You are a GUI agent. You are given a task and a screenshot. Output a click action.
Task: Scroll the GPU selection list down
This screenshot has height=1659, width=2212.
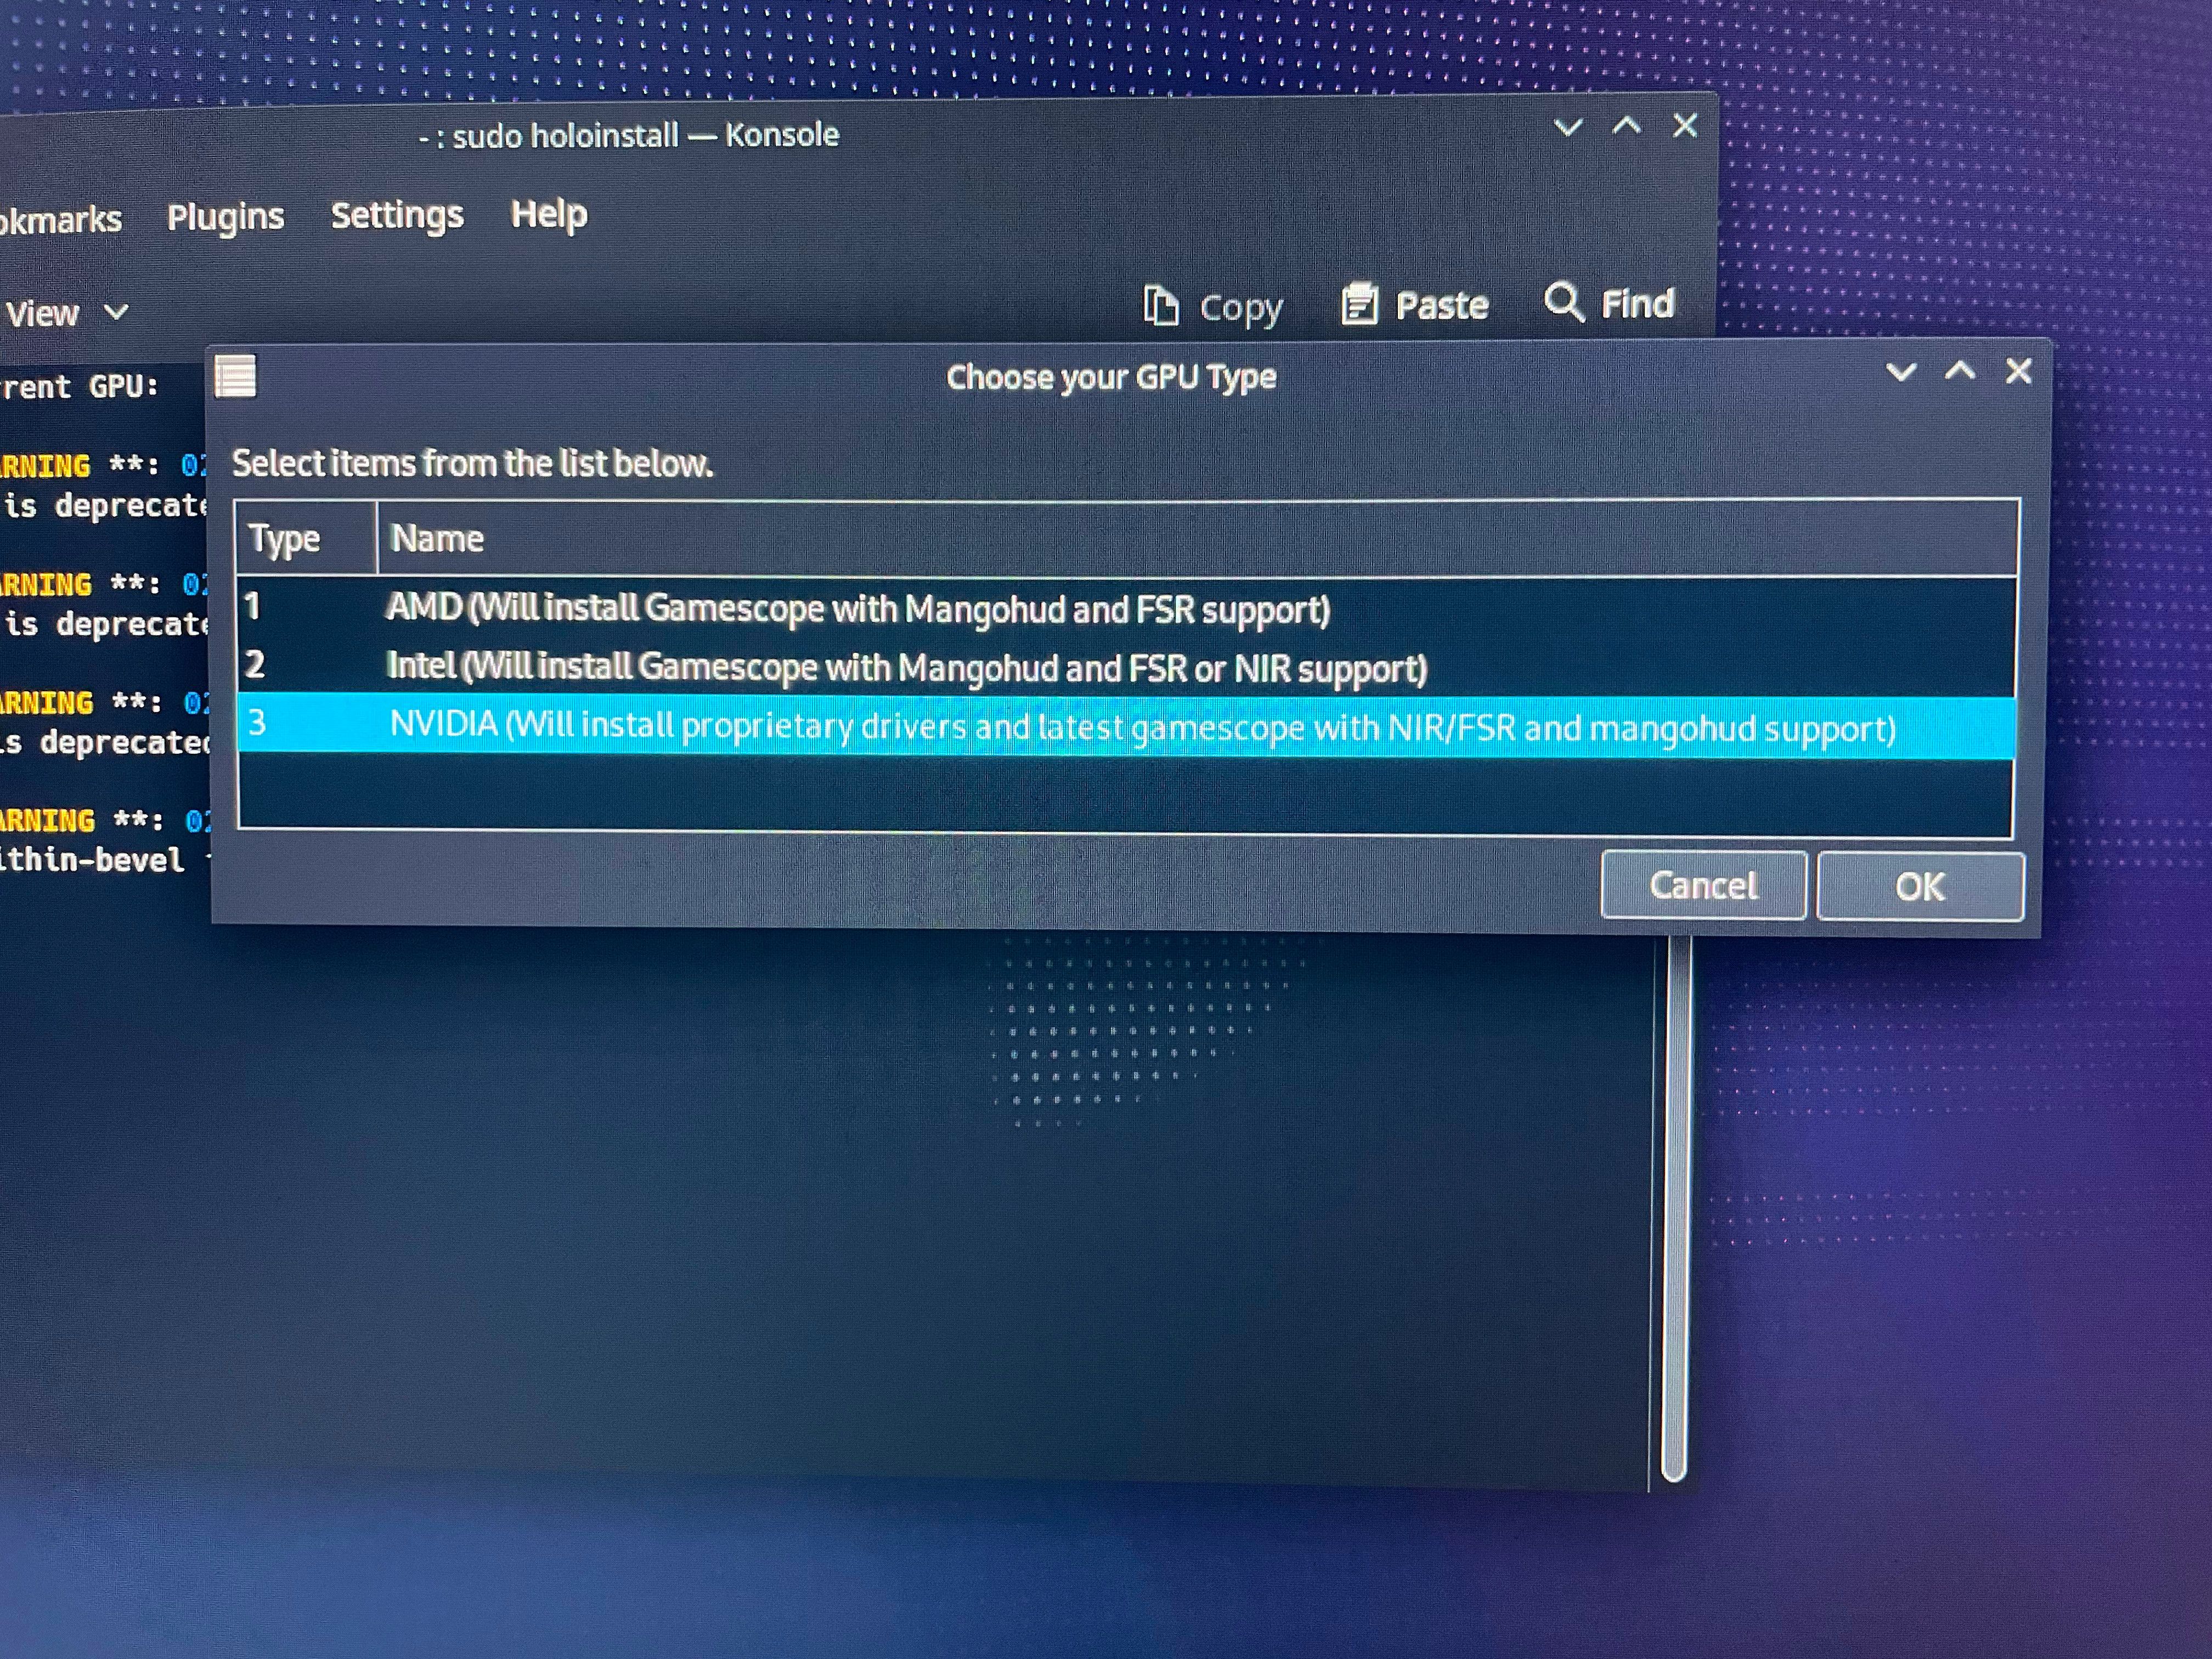tap(2006, 819)
